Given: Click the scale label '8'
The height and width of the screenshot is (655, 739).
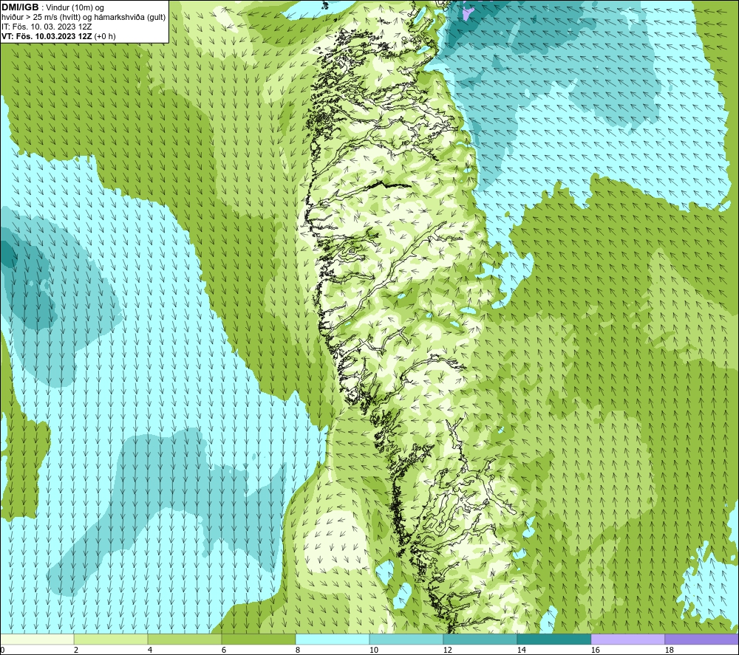Looking at the screenshot, I should 298,650.
